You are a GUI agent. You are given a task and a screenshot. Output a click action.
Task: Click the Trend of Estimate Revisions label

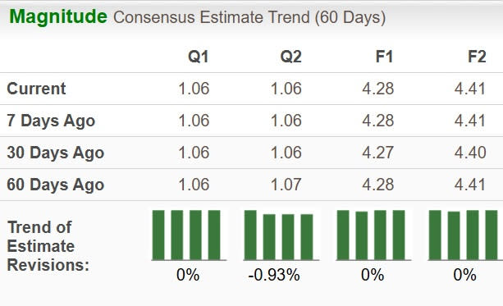coord(48,246)
